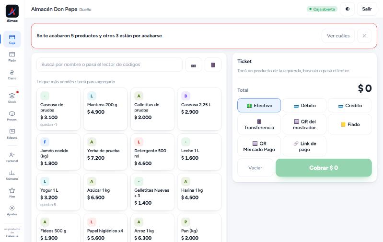Open Ajustes settings in sidebar
The image size is (383, 242).
pos(12,210)
